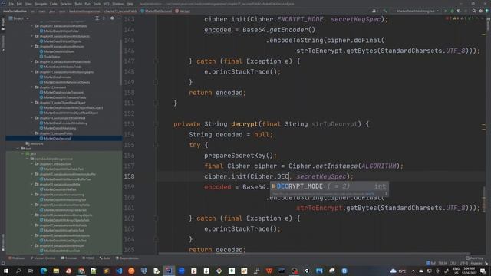Viewport: 491px width, 276px height.
Task: Click the project tree vertical scrollbar
Action: [121, 63]
